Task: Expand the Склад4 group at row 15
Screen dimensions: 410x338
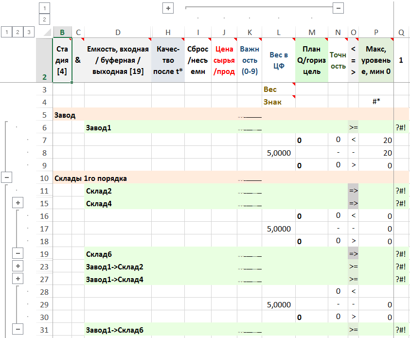Action: click(18, 203)
